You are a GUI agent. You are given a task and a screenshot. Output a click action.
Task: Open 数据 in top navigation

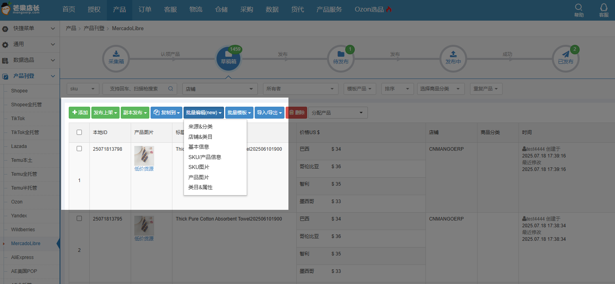click(x=272, y=10)
